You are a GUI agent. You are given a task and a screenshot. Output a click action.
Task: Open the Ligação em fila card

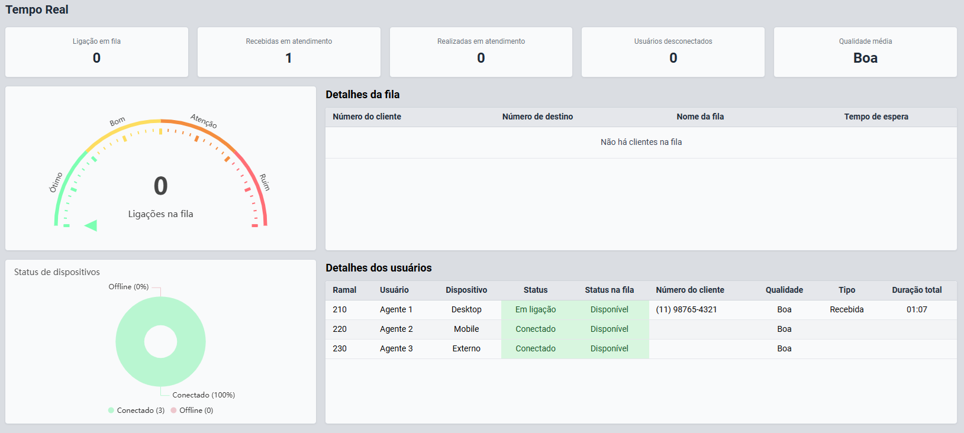point(96,52)
